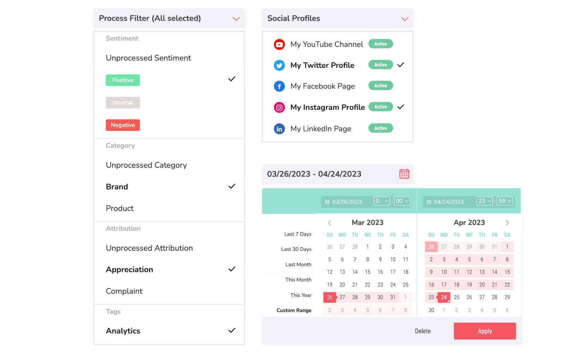Click the Facebook page icon
Viewport: 565px width, 353px height.
(279, 86)
